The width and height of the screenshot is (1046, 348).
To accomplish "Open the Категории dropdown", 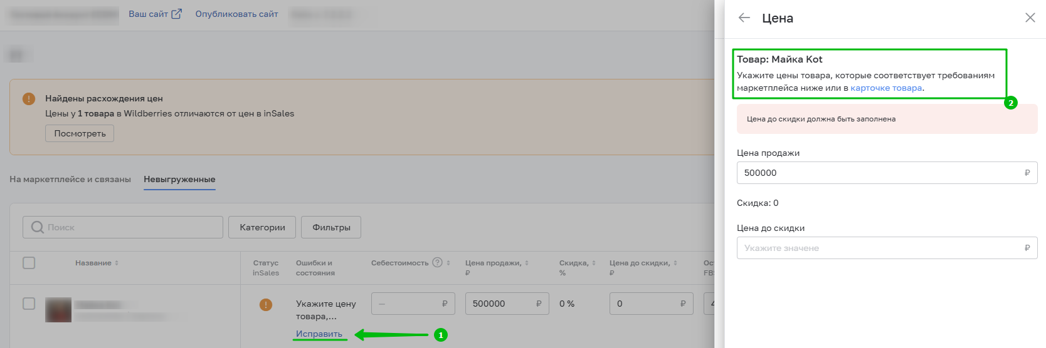I will [x=262, y=227].
